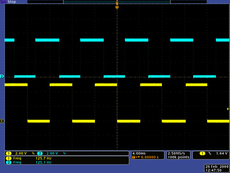This screenshot has width=230, height=173.
Task: Click the yellow trigger level arrow on right edge
Action: (x=228, y=109)
